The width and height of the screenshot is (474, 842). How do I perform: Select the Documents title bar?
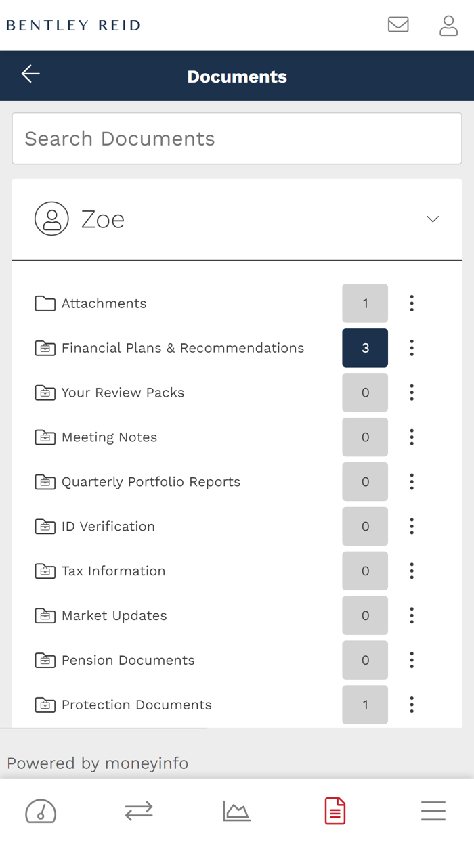point(237,76)
